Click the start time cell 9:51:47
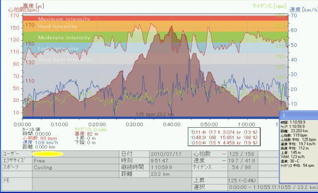318x193 pixels. click(170, 161)
